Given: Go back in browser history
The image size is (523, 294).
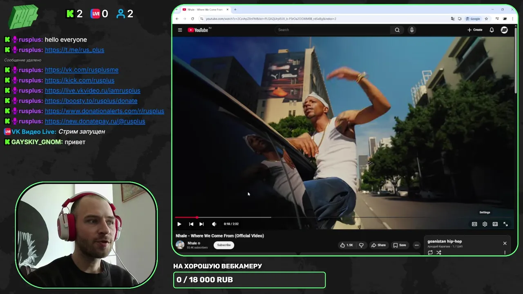Looking at the screenshot, I should [x=177, y=19].
